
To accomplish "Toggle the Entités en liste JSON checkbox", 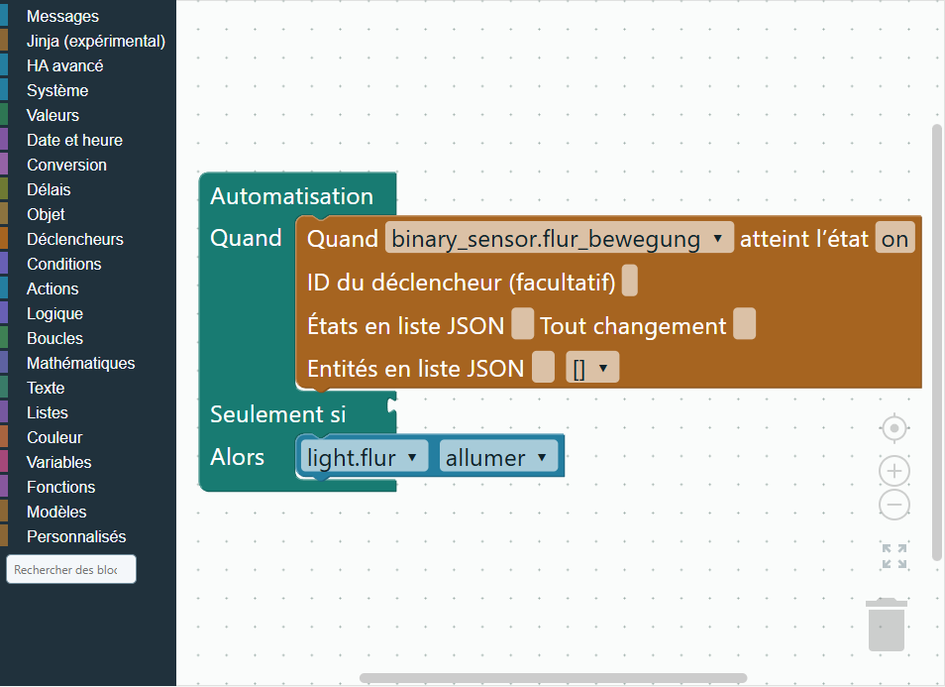I will click(x=543, y=368).
